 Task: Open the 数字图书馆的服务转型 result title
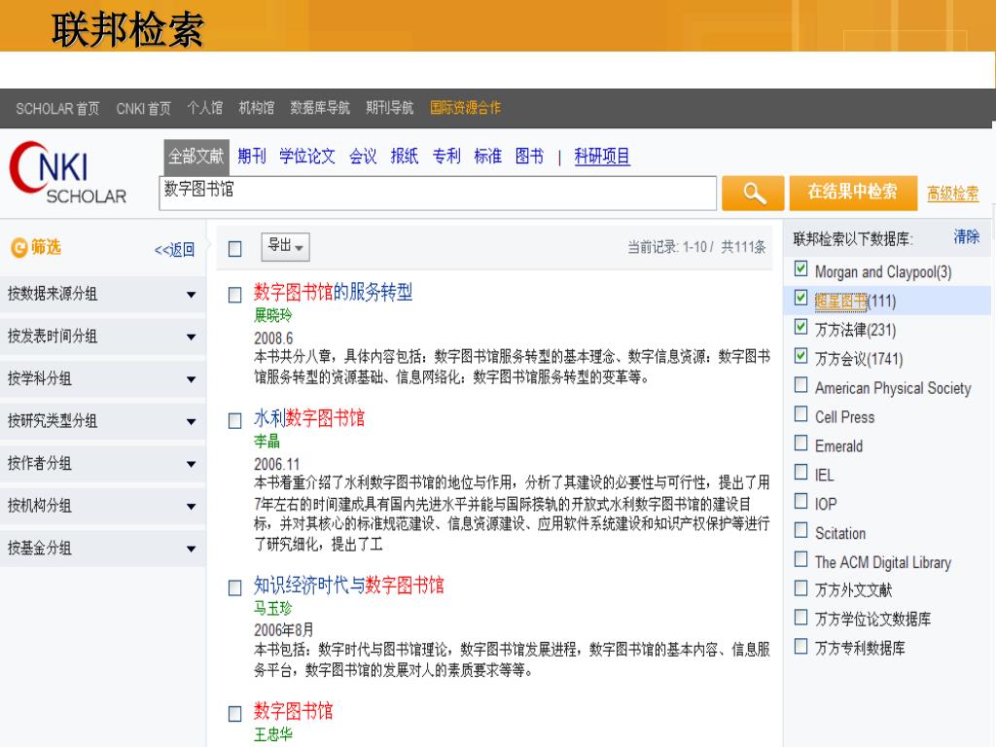point(333,292)
